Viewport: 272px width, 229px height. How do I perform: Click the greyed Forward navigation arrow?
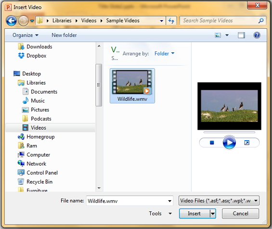point(24,21)
